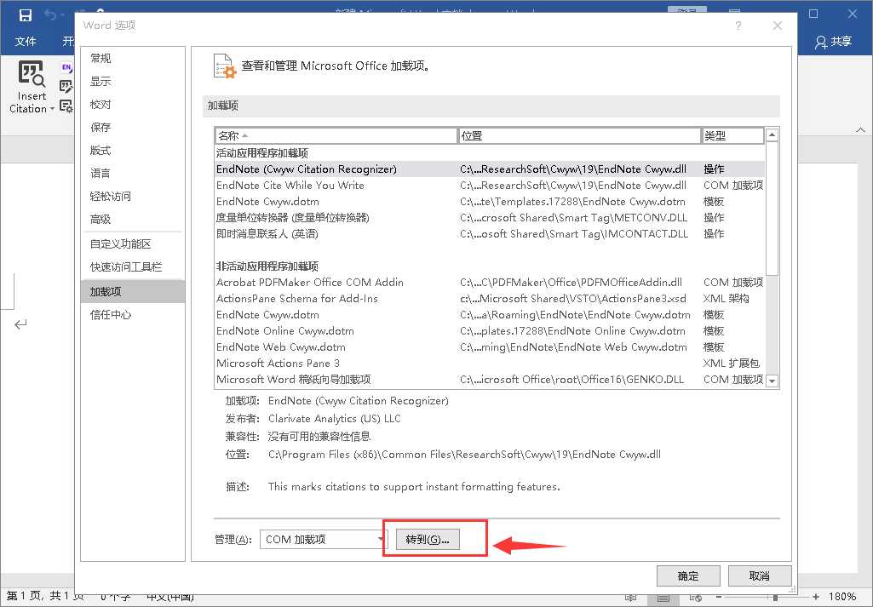Click the 没有可用的兼容性信息 compatibility text
The width and height of the screenshot is (873, 607).
click(x=319, y=436)
